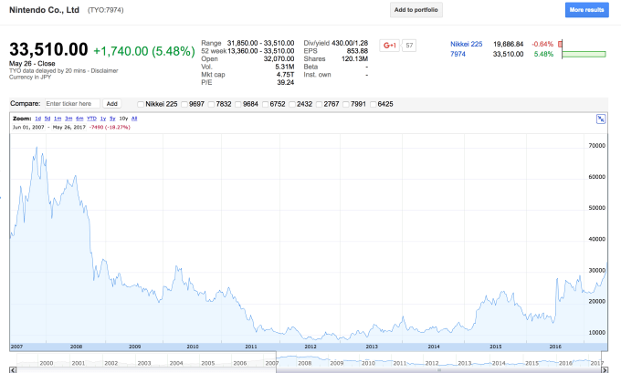Screen dimensions: 621x373
Task: Set chart zoom to 5y
Action: point(112,119)
